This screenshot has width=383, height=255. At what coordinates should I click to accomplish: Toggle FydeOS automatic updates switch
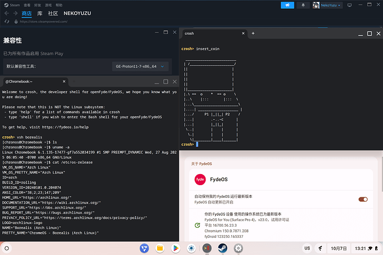click(363, 200)
